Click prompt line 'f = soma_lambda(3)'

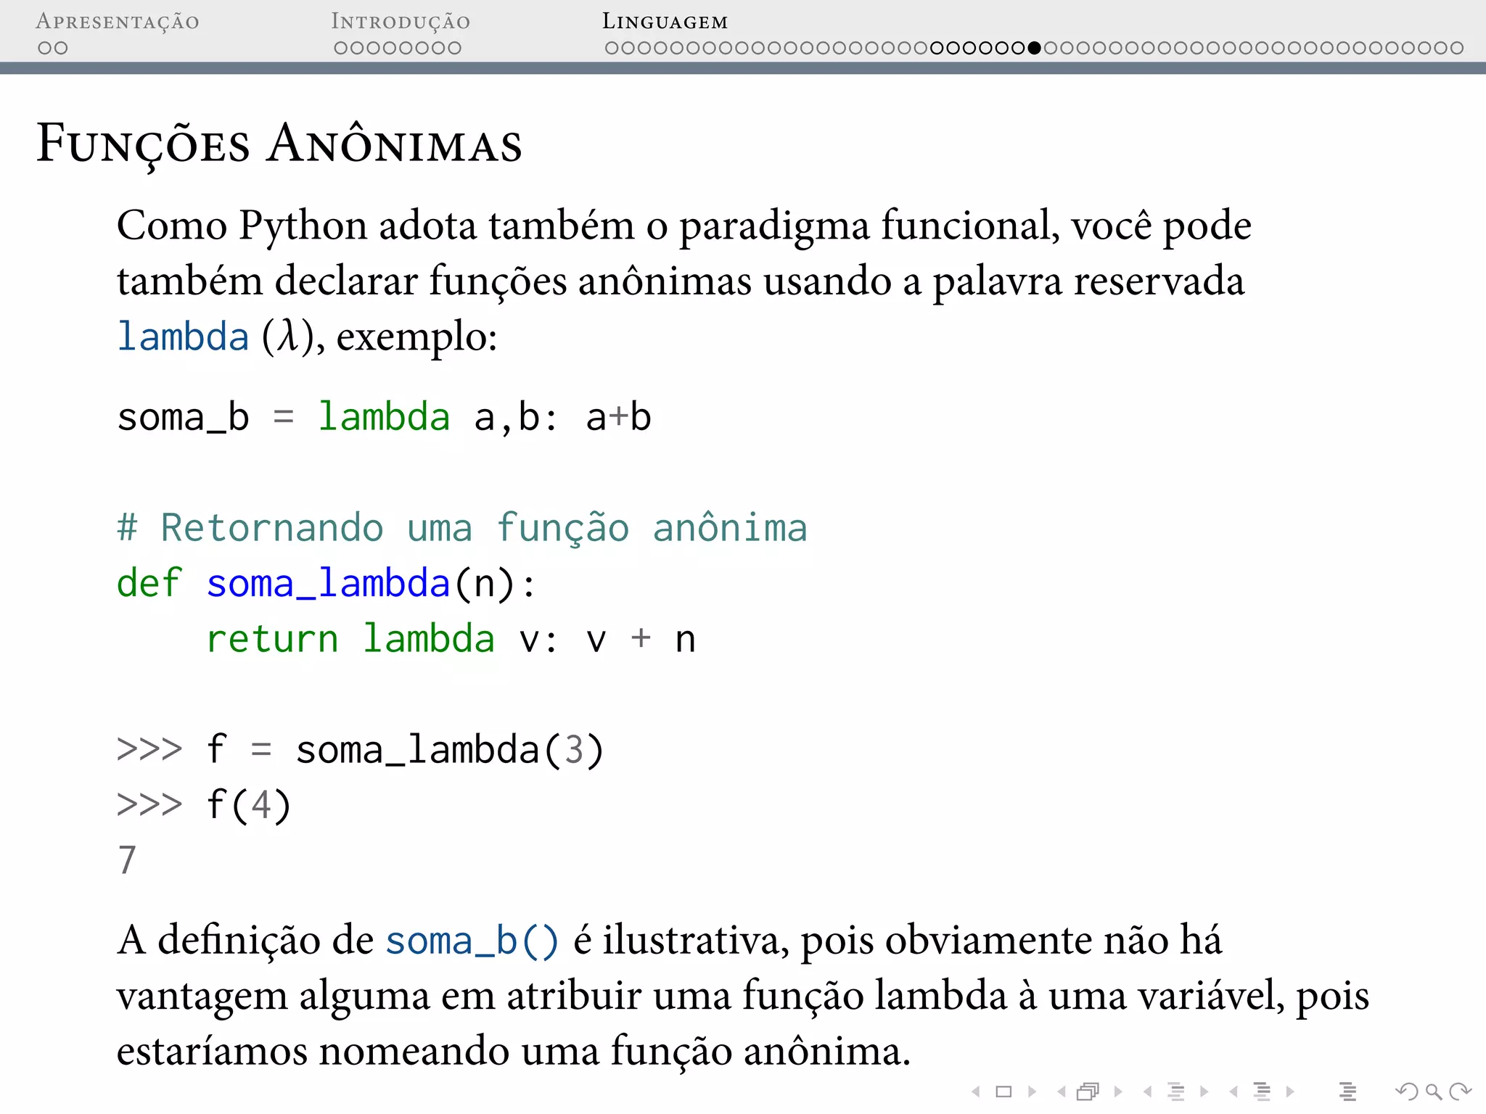pos(361,750)
